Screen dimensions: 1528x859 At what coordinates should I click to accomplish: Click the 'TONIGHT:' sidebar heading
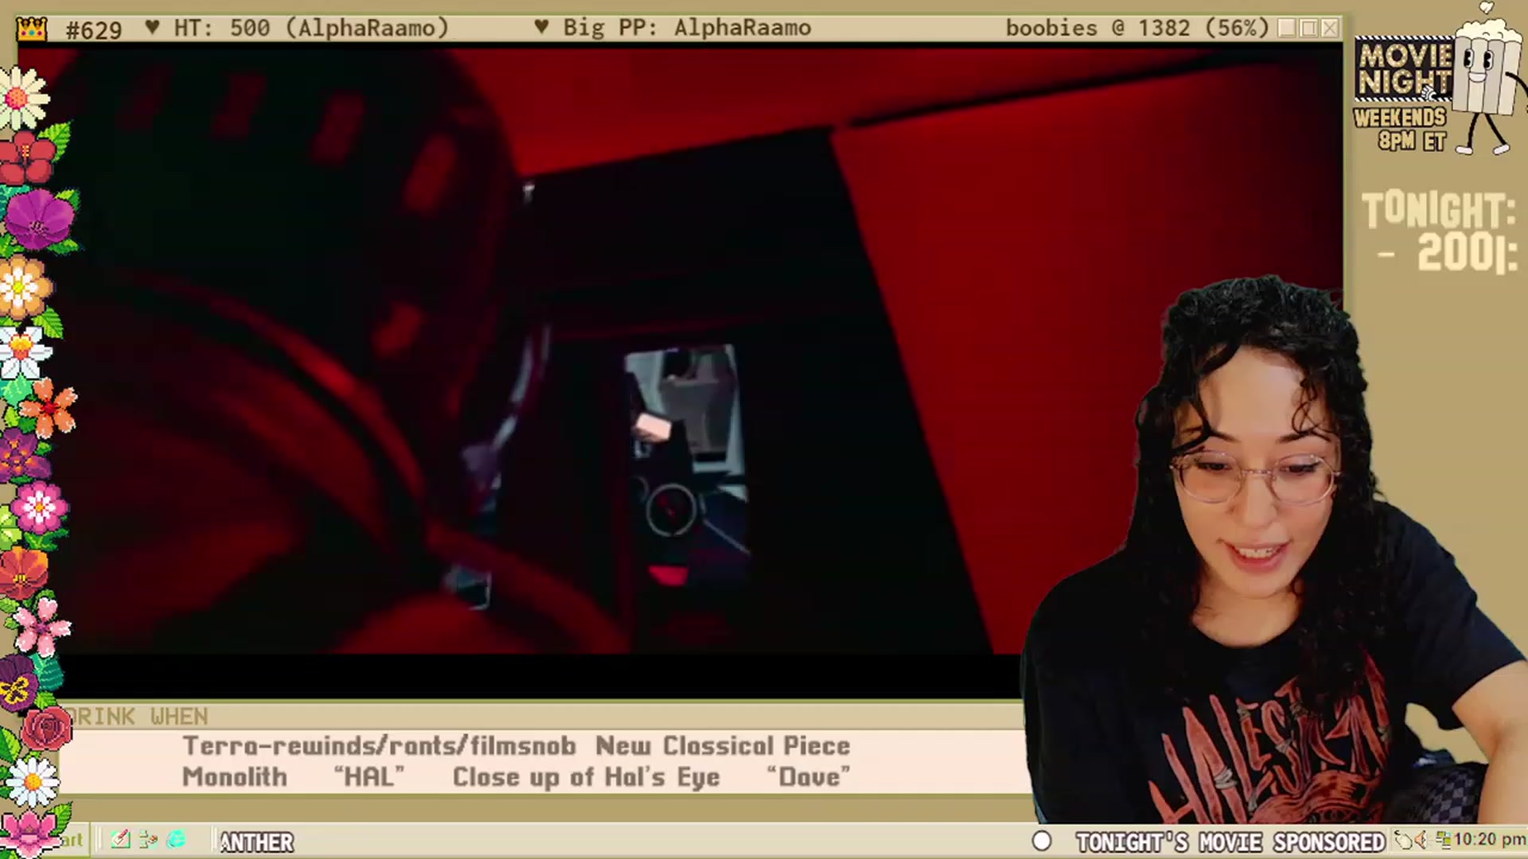pos(1440,211)
